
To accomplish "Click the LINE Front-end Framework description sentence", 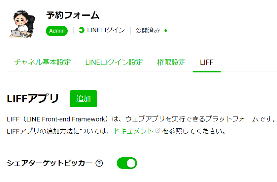I will click(x=141, y=119).
